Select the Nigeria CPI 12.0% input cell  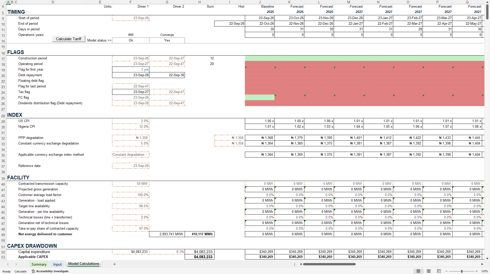[131, 127]
